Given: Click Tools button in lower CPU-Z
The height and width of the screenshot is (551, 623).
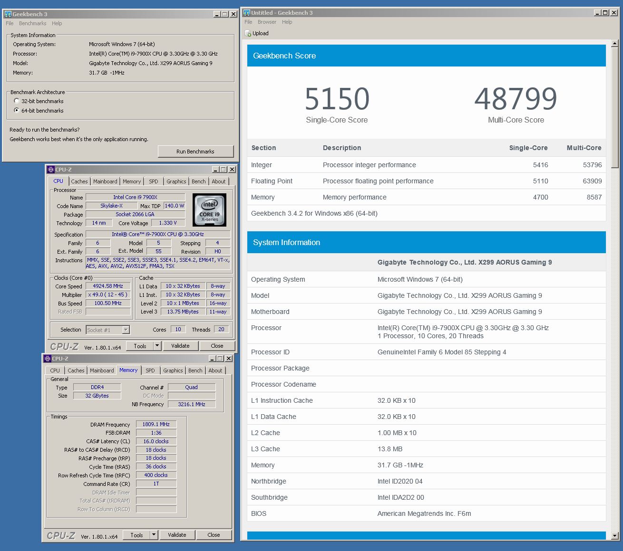Looking at the screenshot, I should (136, 535).
